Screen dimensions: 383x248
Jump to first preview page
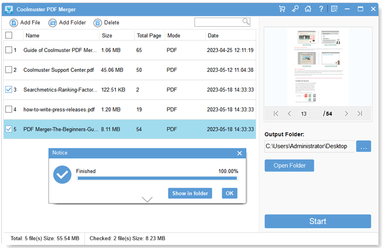[276, 113]
